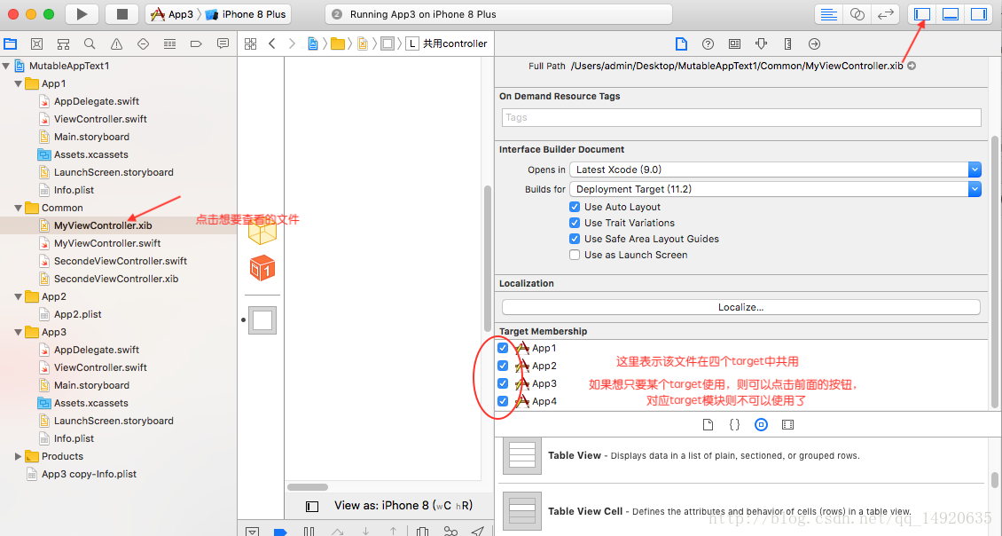Toggle the utilities inspector panel
Viewport: 1002px width, 536px height.
pyautogui.click(x=978, y=14)
